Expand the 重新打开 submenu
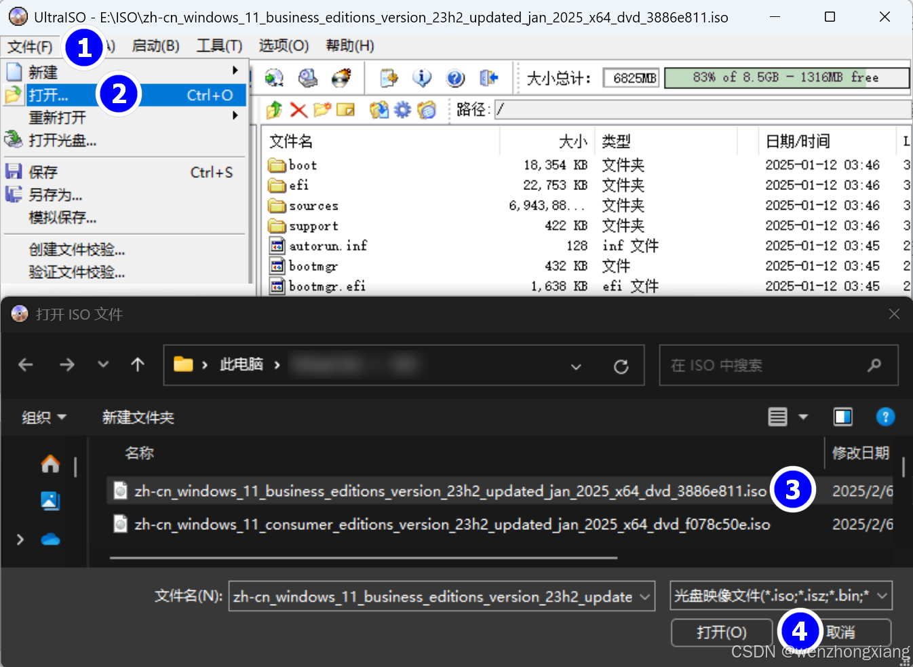 point(235,116)
